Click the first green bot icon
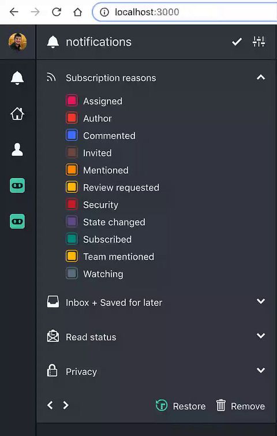The width and height of the screenshot is (277, 436). [17, 185]
